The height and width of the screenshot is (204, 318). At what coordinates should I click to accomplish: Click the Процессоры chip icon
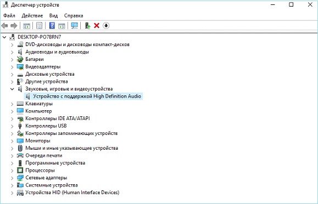20,170
